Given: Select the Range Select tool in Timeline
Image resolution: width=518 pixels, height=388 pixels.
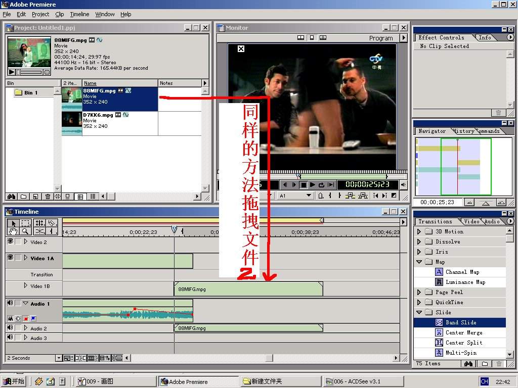Looking at the screenshot, I should coord(26,223).
